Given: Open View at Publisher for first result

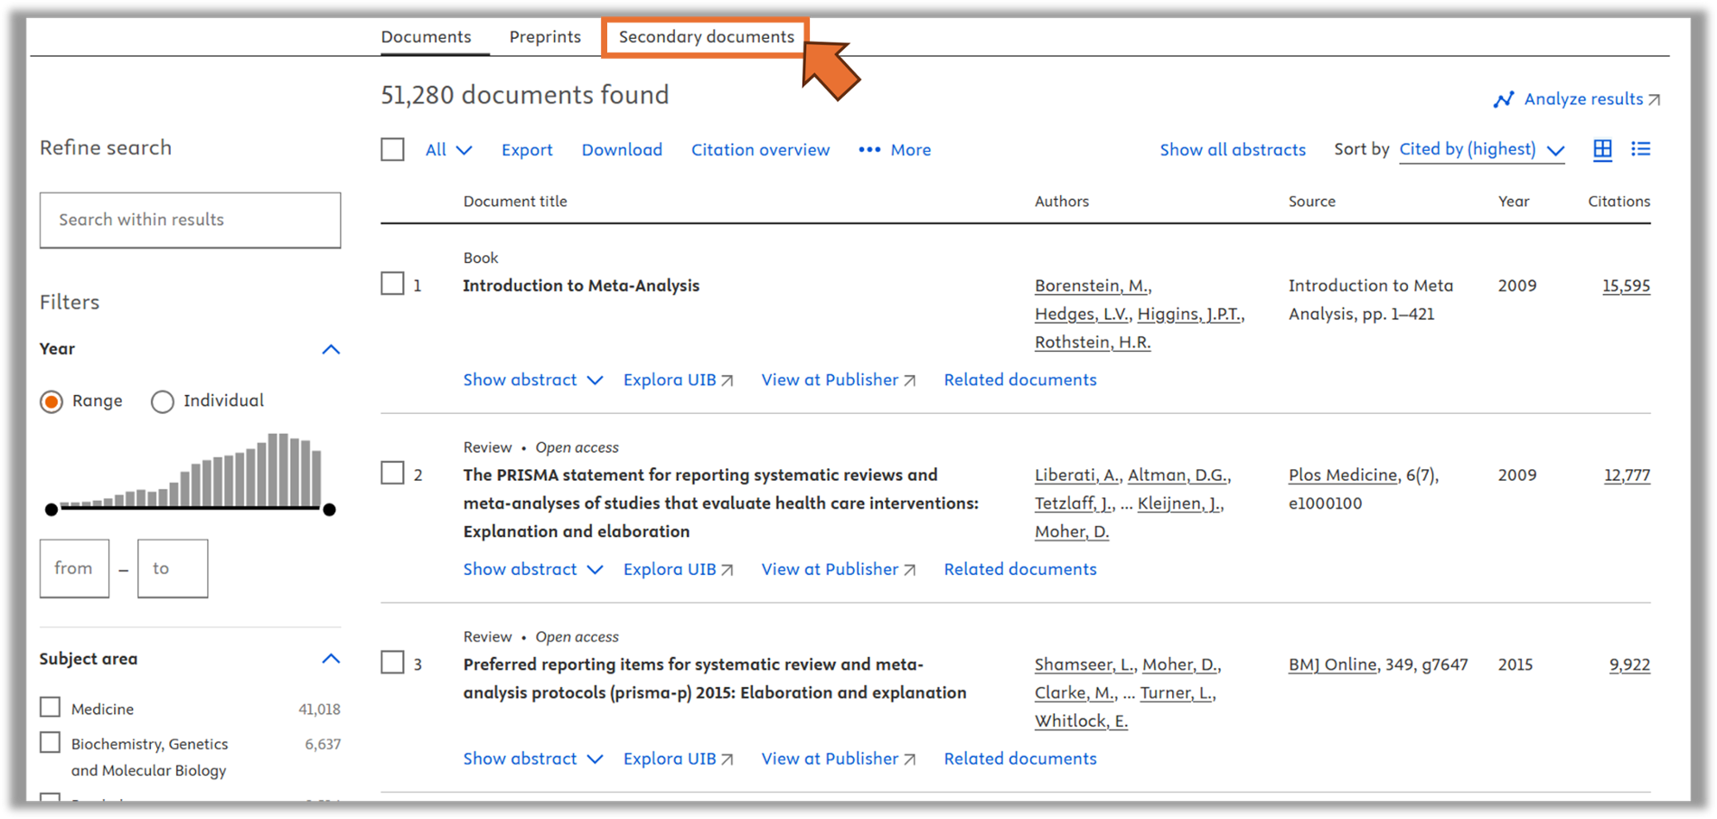Looking at the screenshot, I should [x=838, y=381].
